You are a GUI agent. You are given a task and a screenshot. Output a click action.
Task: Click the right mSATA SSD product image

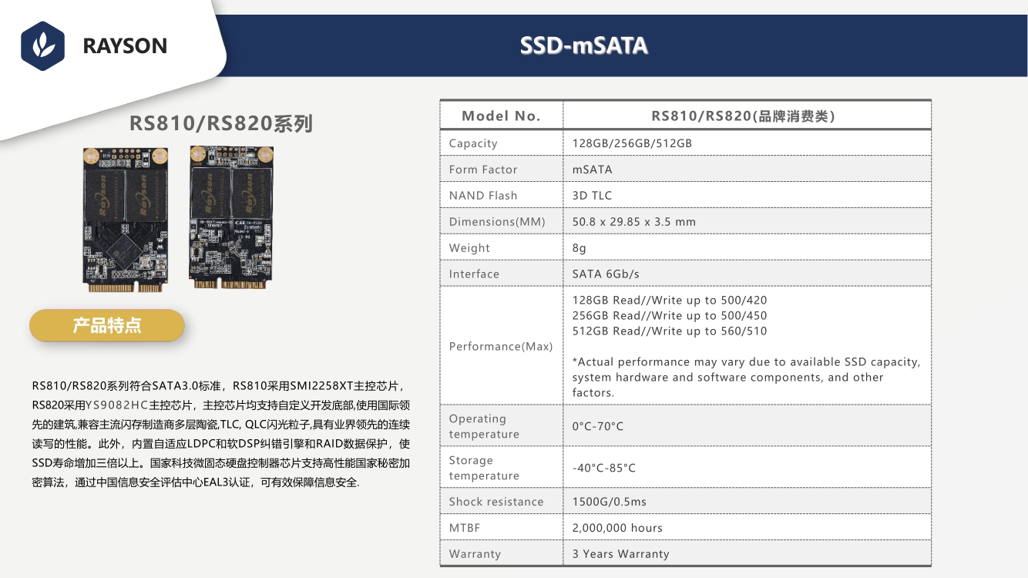[231, 217]
